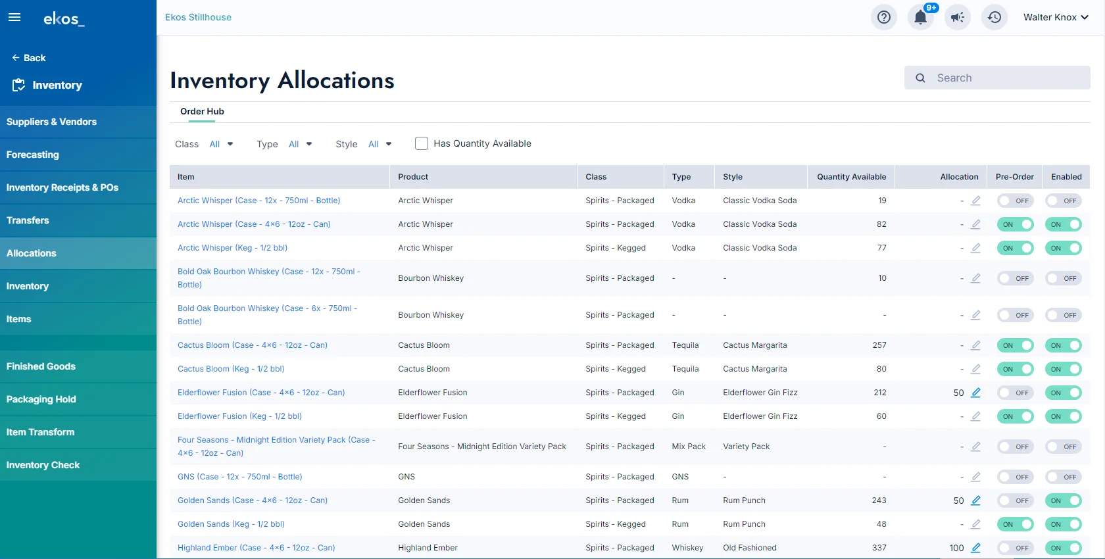Image resolution: width=1105 pixels, height=559 pixels.
Task: Click pencil icon for Highland Ember Case
Action: coord(976,548)
